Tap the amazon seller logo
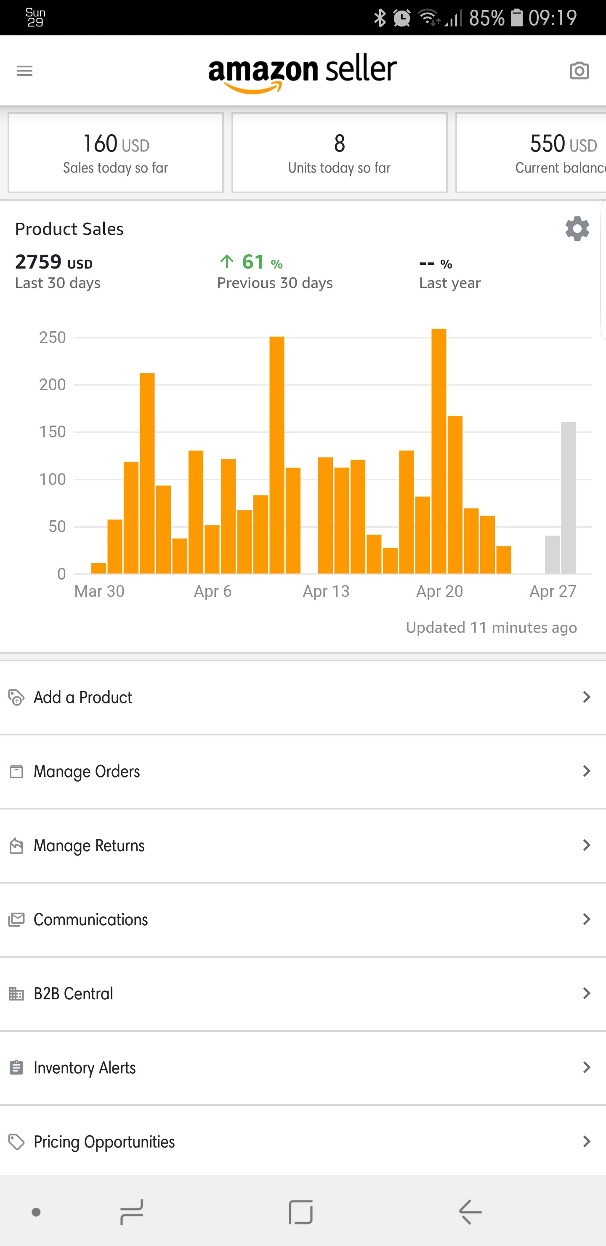Screen dimensions: 606x1246 tap(303, 73)
